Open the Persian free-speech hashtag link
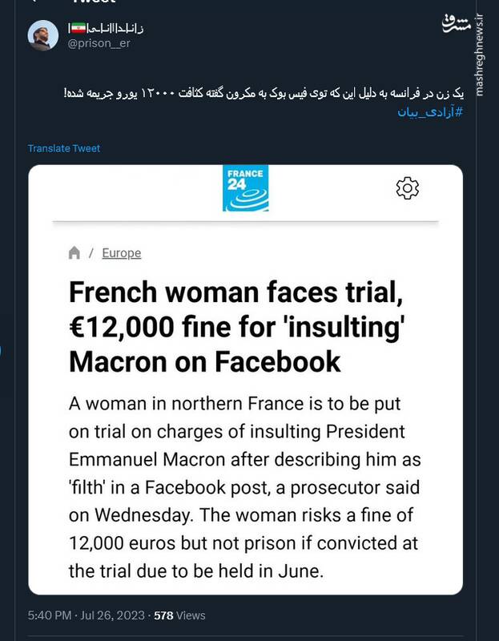This screenshot has height=641, width=499. (x=430, y=111)
